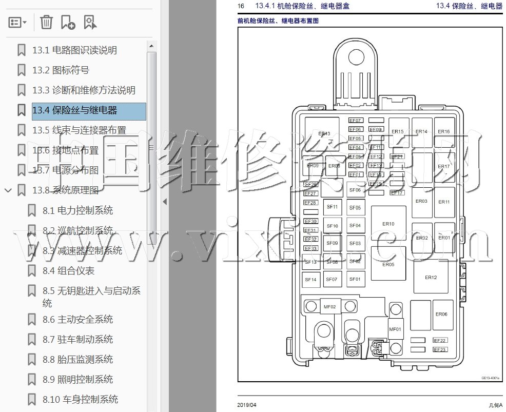Open the bookmark options dropdown menu
Viewport: 506px width, 412px height.
[18, 22]
